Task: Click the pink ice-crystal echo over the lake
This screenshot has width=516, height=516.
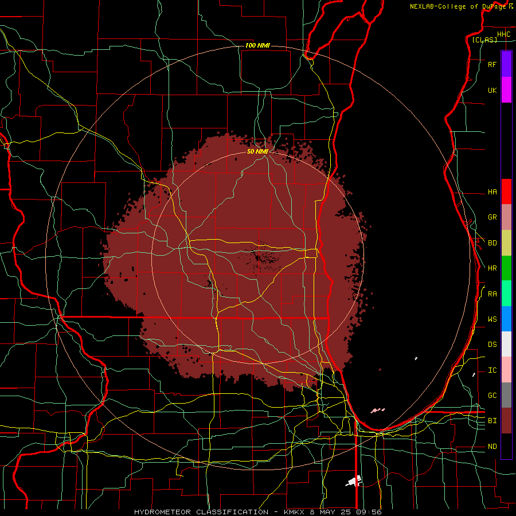Action: pos(378,411)
